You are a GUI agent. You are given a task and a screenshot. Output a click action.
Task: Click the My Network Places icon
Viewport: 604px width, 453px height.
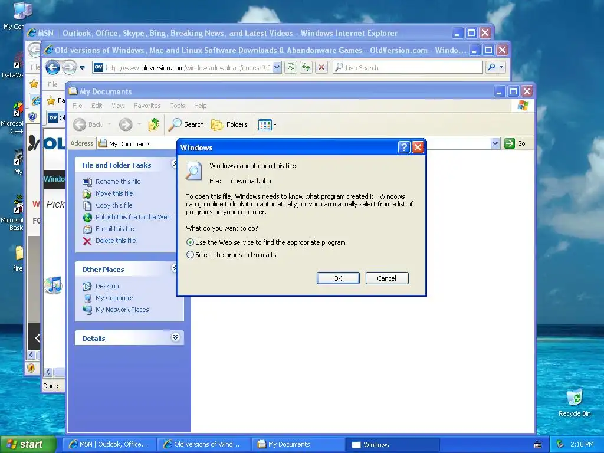[87, 310]
